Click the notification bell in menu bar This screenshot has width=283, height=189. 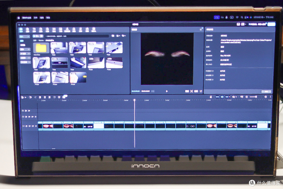pyautogui.click(x=226, y=17)
